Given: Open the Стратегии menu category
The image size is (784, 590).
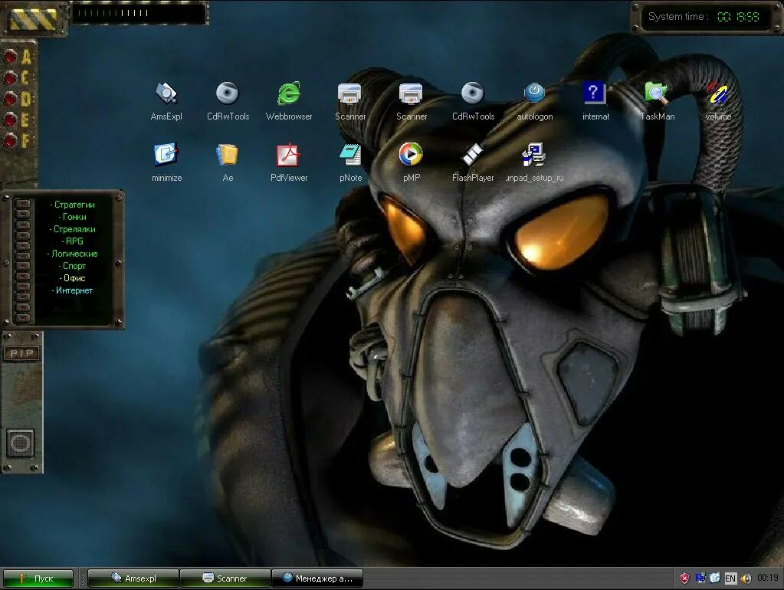Looking at the screenshot, I should (73, 205).
